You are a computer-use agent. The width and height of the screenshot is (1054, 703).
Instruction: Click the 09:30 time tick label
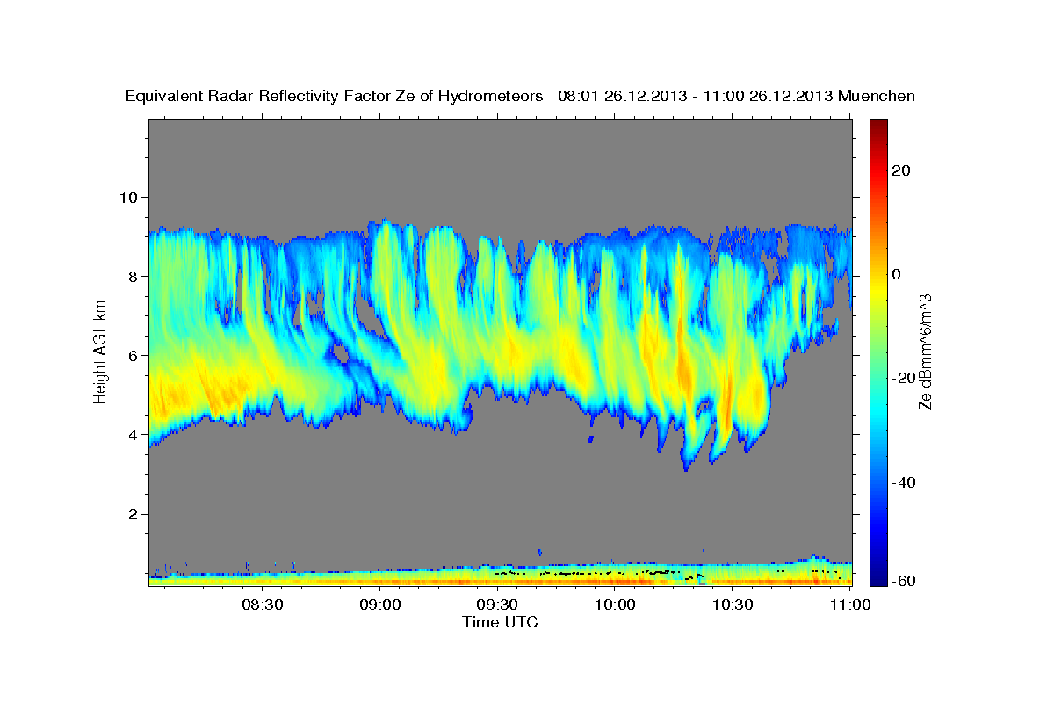[497, 605]
